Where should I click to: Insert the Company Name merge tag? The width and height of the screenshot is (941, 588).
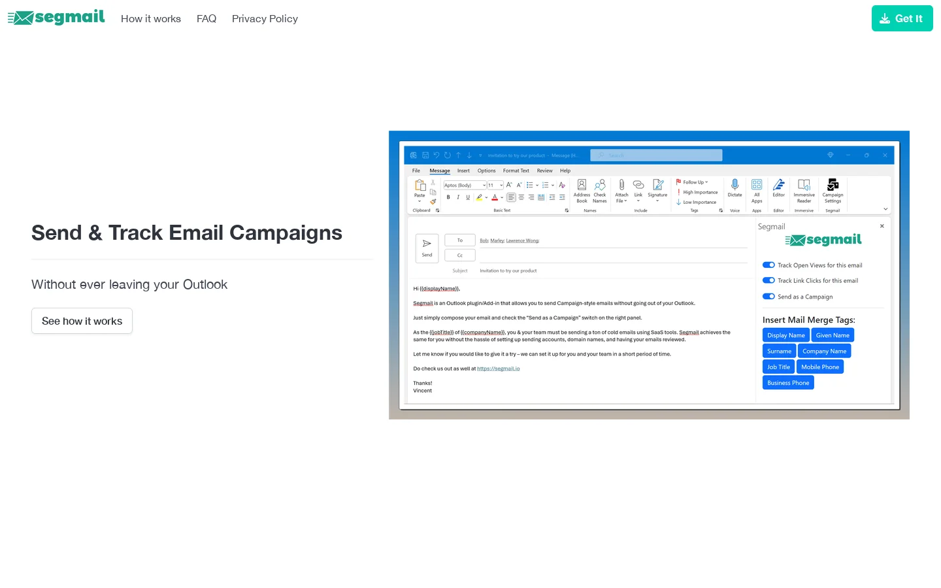pos(824,351)
